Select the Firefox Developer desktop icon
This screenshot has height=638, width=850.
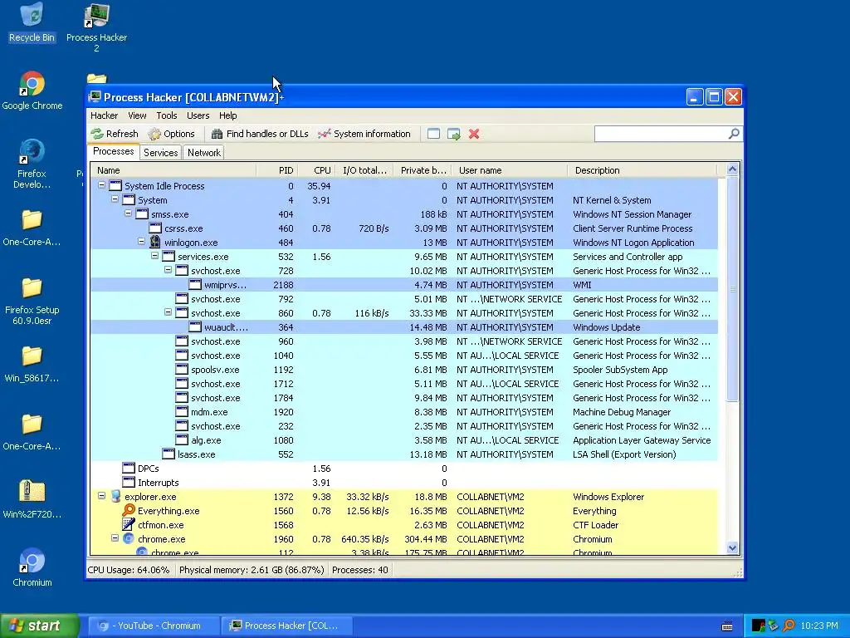point(32,164)
